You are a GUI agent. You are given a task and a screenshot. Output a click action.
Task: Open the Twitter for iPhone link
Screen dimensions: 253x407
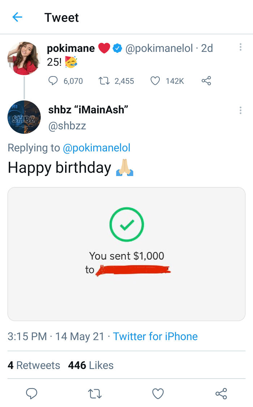155,336
